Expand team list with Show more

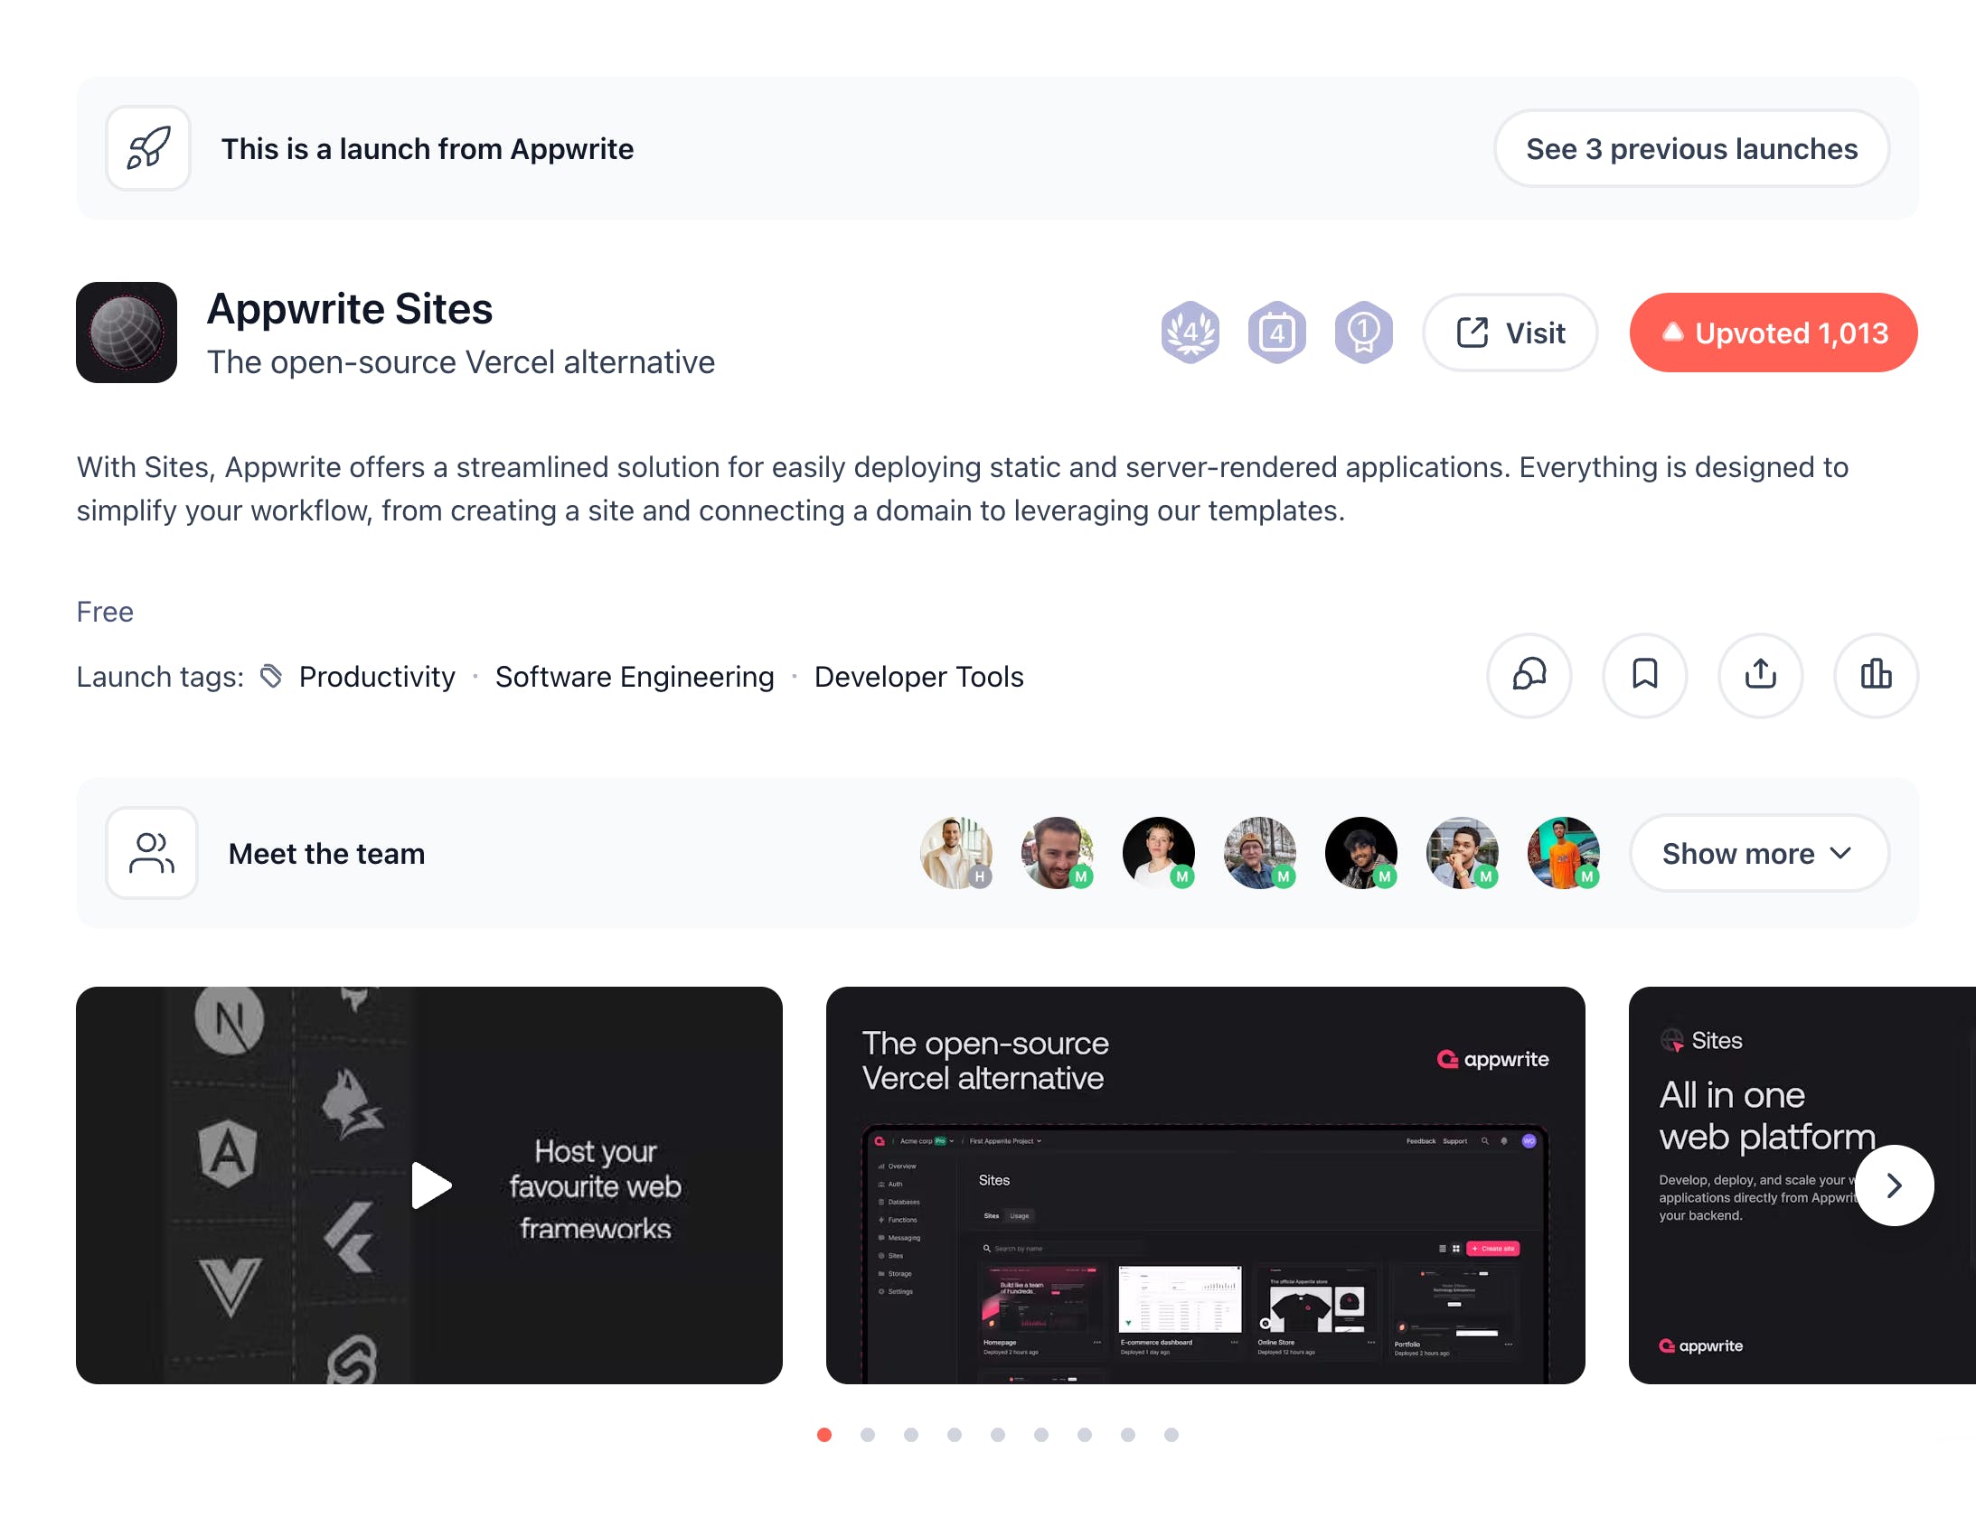(1759, 853)
